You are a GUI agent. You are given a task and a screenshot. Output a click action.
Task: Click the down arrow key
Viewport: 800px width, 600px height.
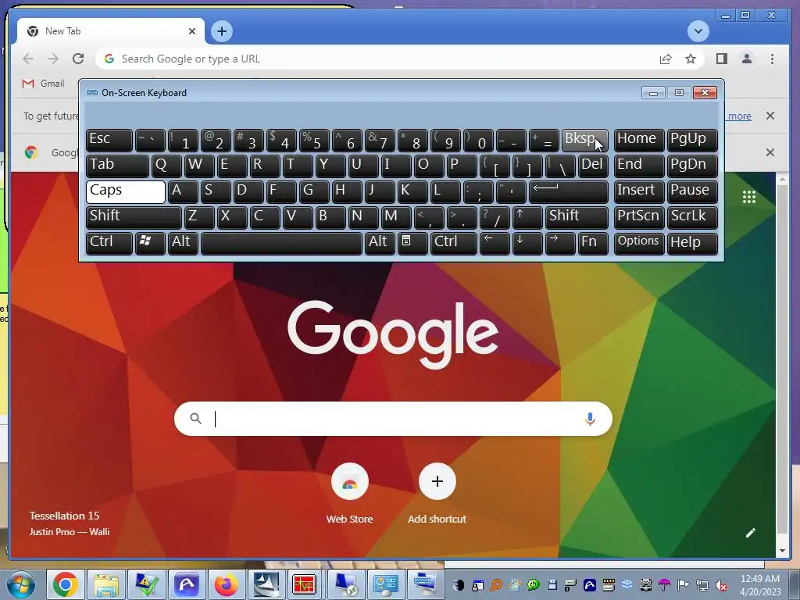(527, 243)
